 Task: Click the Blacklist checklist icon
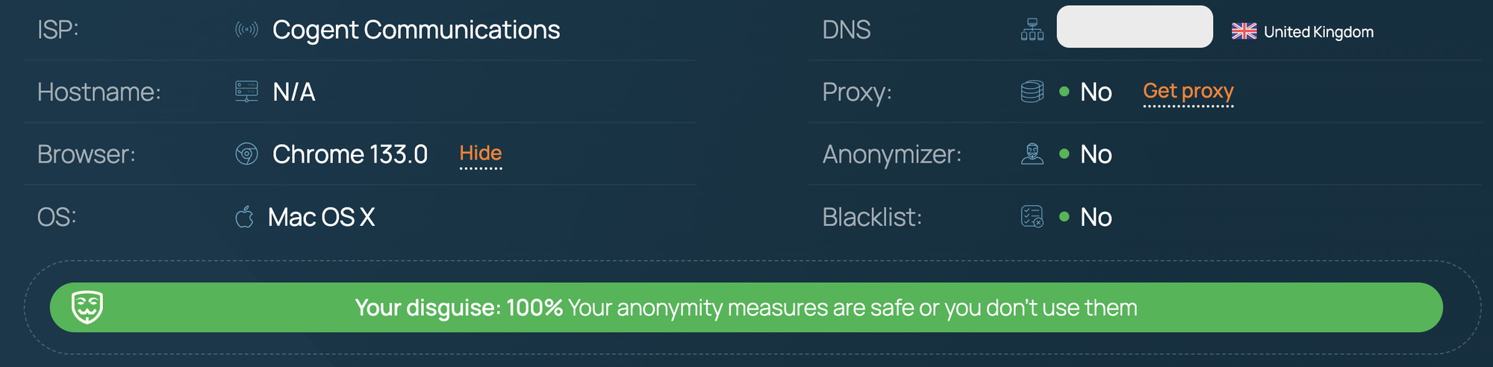(x=1032, y=217)
